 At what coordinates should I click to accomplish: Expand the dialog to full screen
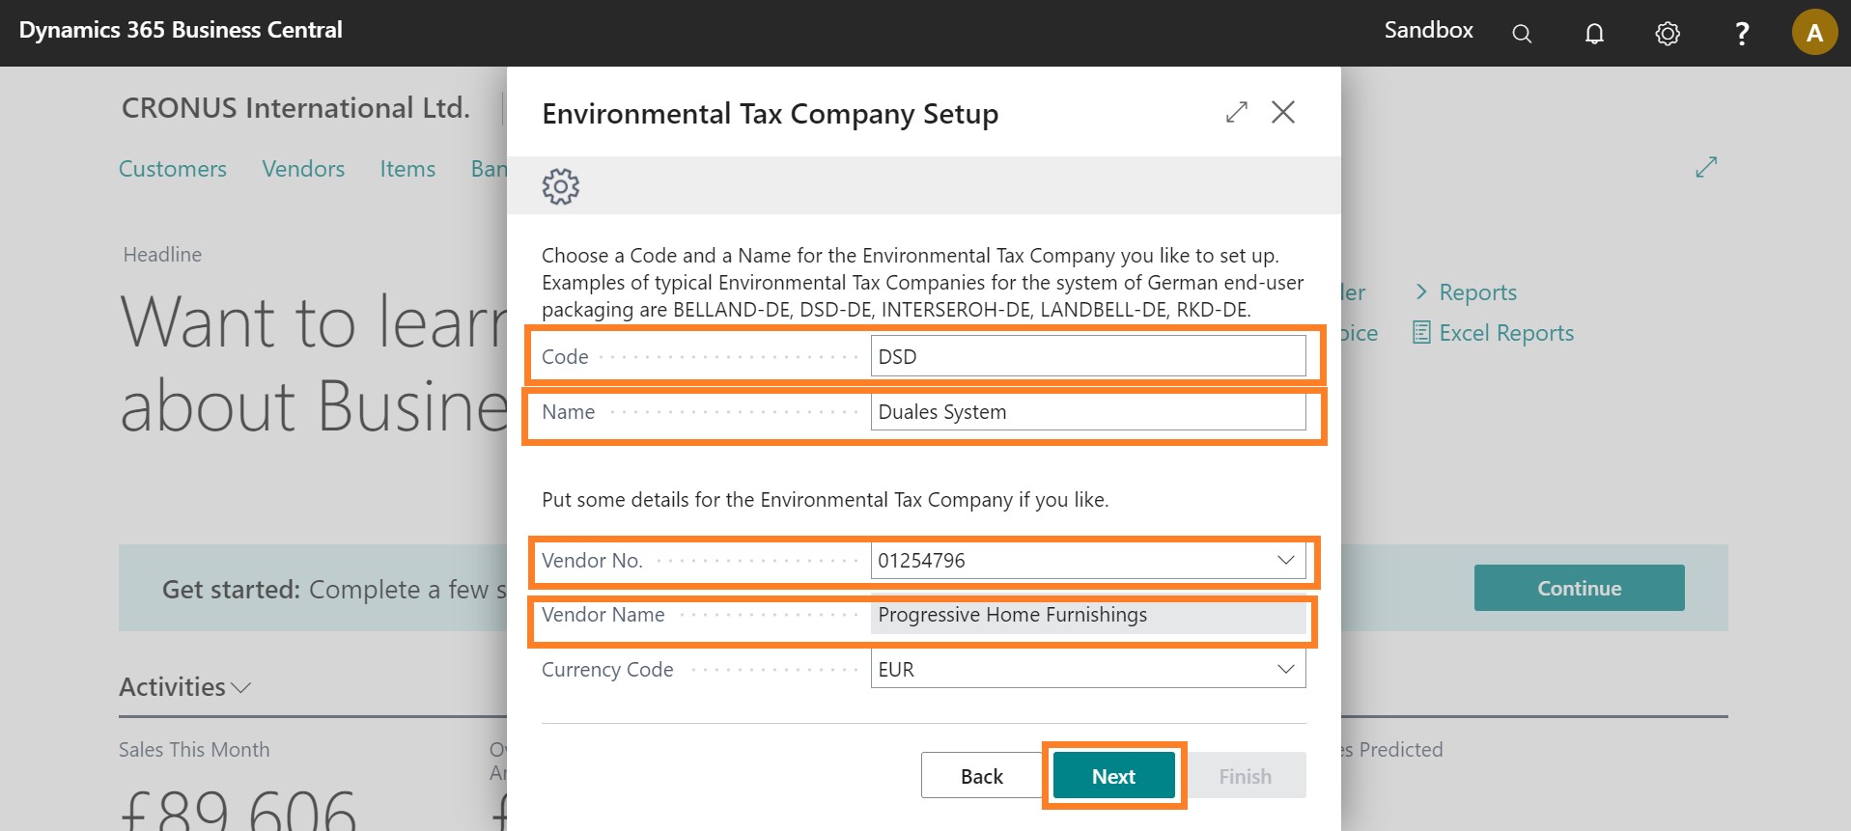[1236, 113]
